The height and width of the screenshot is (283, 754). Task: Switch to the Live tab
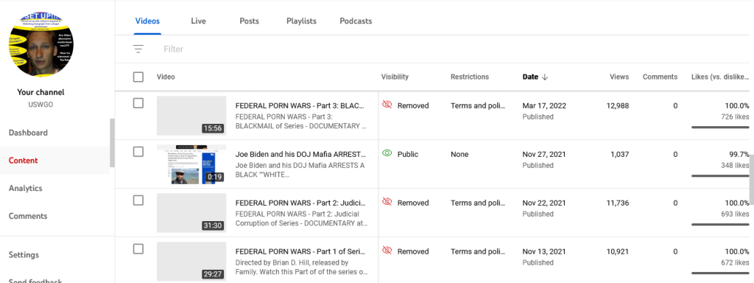pyautogui.click(x=198, y=21)
